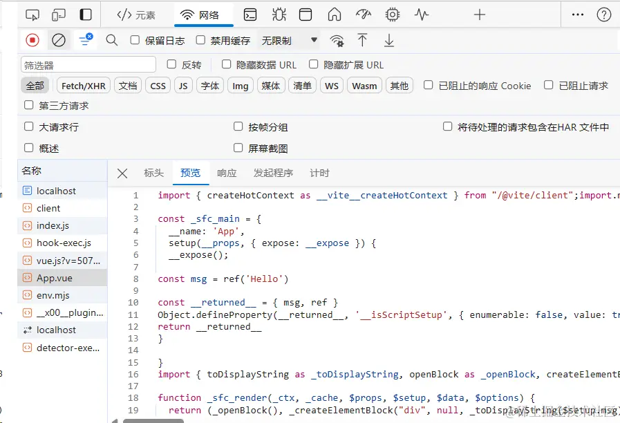Open the Console panel icon

[x=250, y=15]
